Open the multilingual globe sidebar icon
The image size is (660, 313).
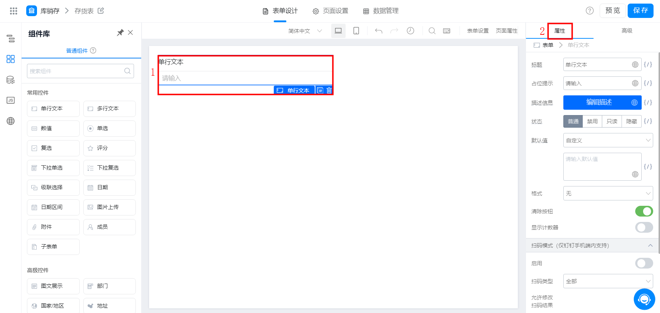click(11, 121)
